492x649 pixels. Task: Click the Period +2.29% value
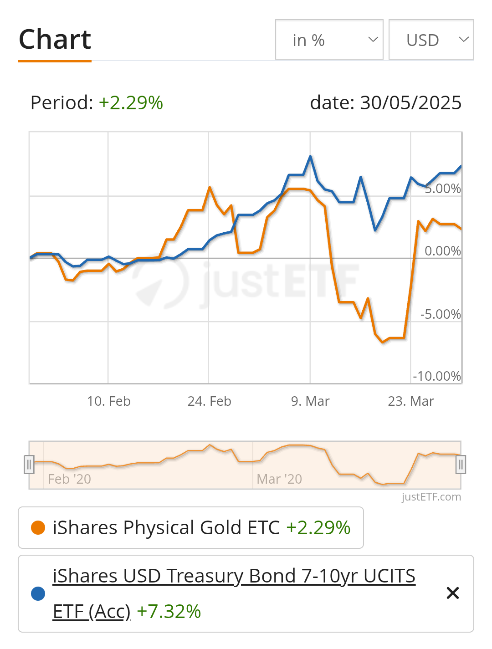click(131, 103)
